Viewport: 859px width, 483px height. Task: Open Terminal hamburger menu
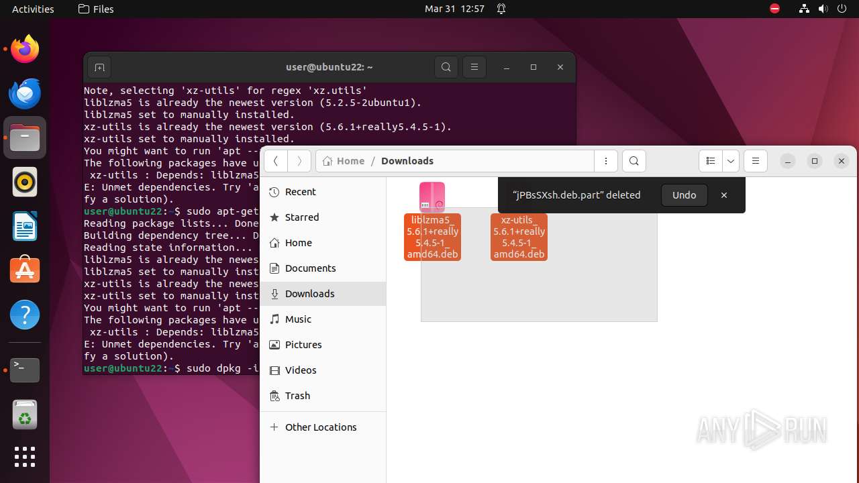coord(474,67)
